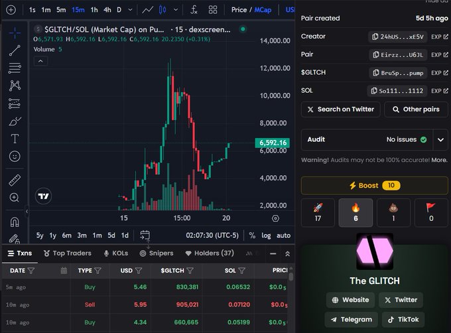Click the Boost button
451x333 pixels.
pyautogui.click(x=375, y=186)
